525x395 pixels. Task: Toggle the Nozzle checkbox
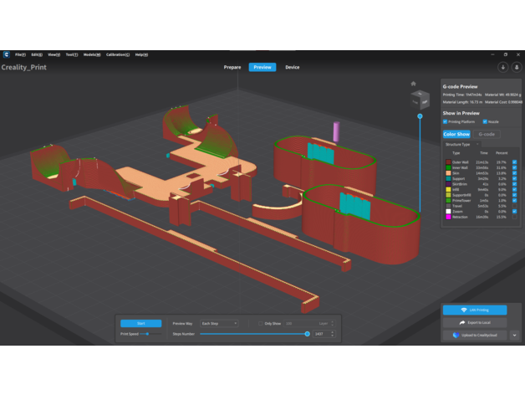(x=485, y=121)
